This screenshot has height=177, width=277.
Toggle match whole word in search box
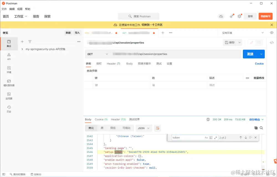tap(211, 138)
